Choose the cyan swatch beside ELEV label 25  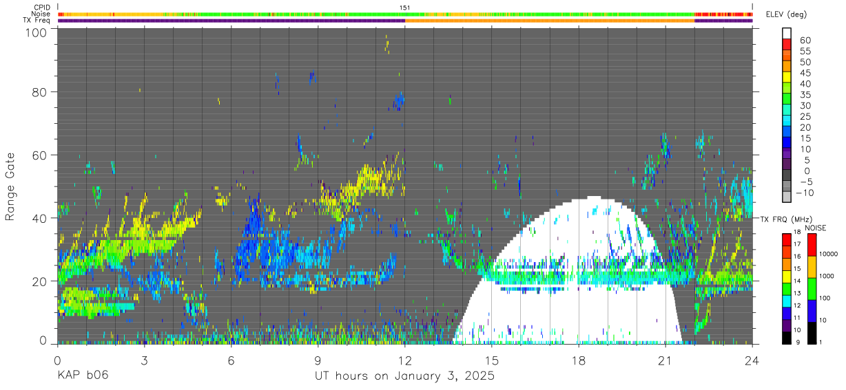tap(787, 120)
